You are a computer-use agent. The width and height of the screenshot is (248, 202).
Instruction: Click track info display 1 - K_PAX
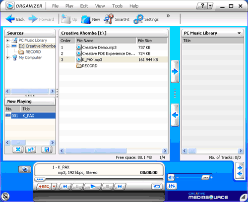coord(61,167)
